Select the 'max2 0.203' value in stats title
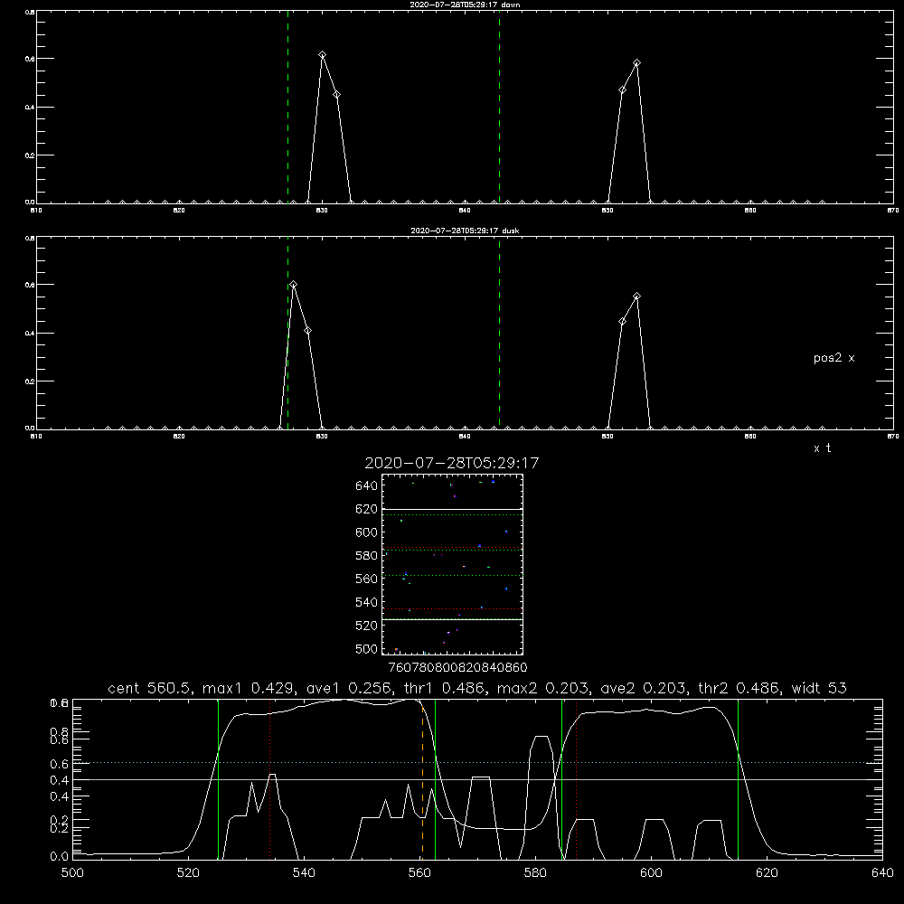Viewport: 904px width, 904px height. pyautogui.click(x=543, y=688)
